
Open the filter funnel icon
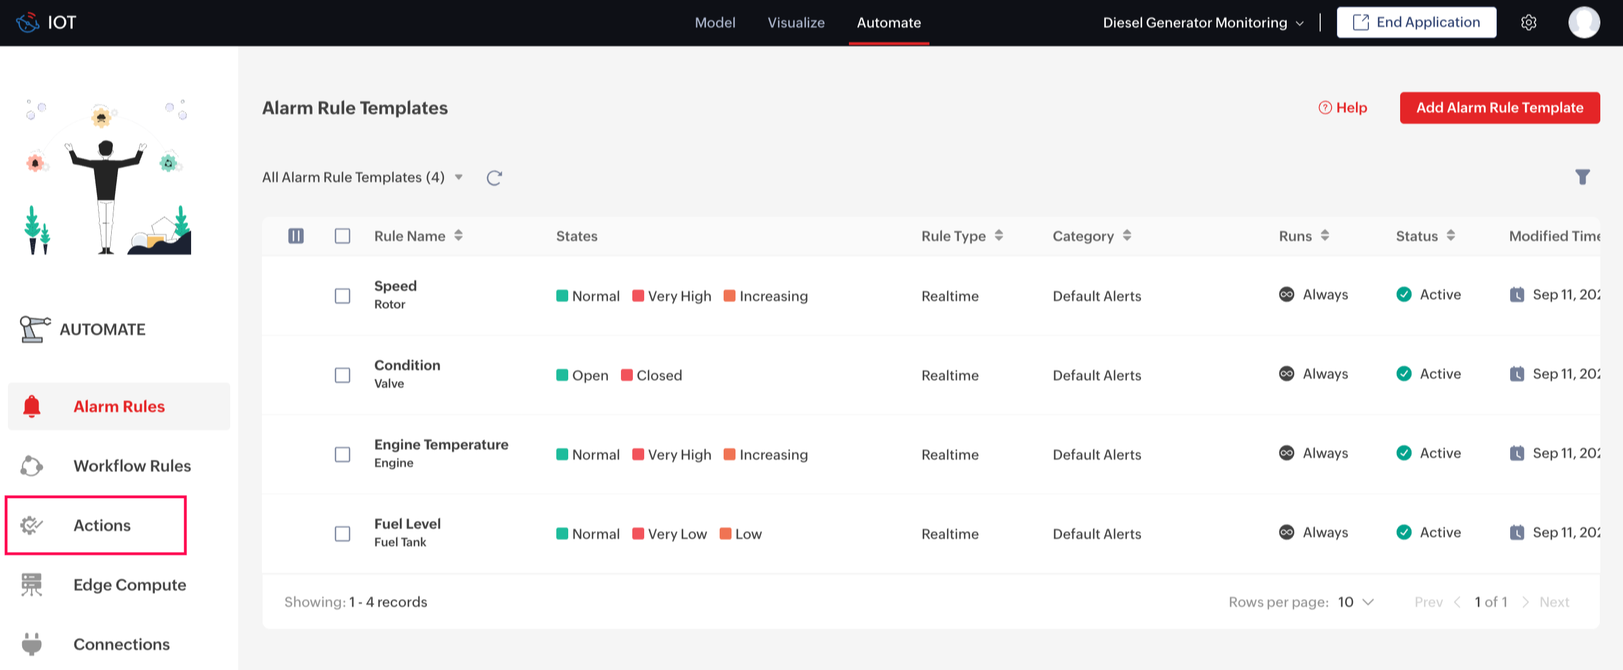coord(1582,177)
